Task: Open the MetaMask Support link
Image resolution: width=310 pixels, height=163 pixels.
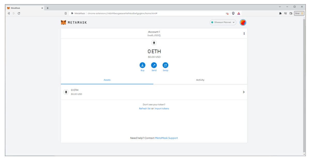Action: (x=166, y=138)
